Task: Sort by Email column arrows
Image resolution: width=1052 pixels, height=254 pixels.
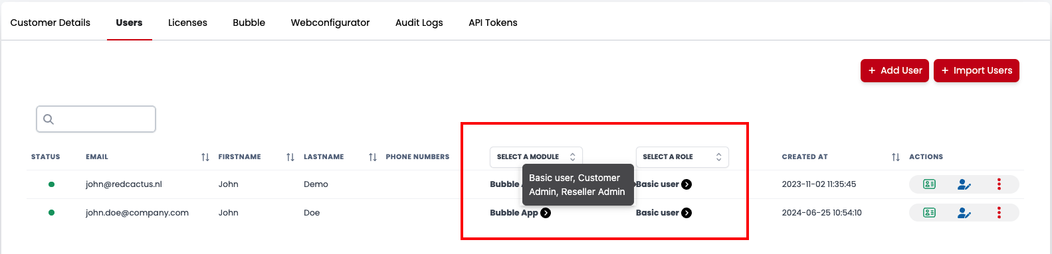Action: click(205, 157)
